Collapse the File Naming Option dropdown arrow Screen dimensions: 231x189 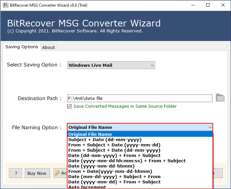[210, 128]
